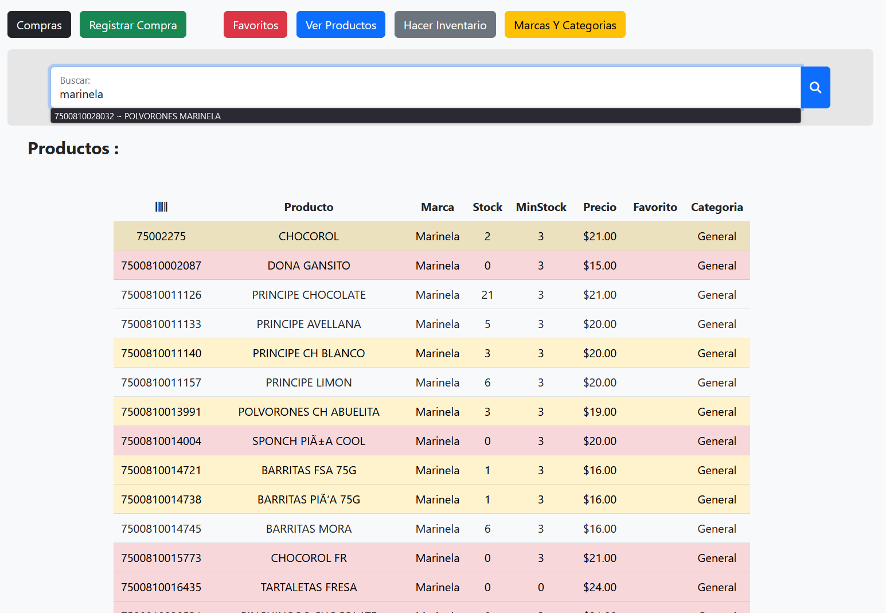Viewport: 886px width, 613px height.
Task: Click the MinStock column header
Action: pyautogui.click(x=541, y=207)
